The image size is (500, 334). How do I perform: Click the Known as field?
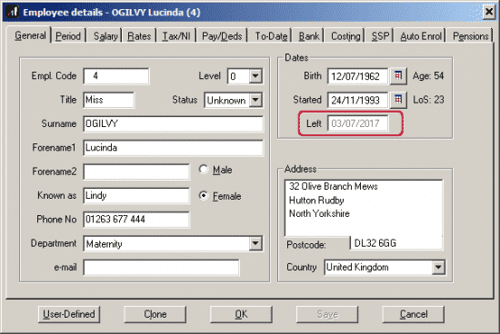(x=136, y=195)
